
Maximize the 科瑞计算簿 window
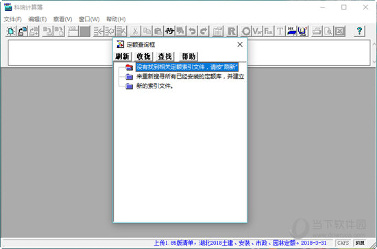pos(344,8)
